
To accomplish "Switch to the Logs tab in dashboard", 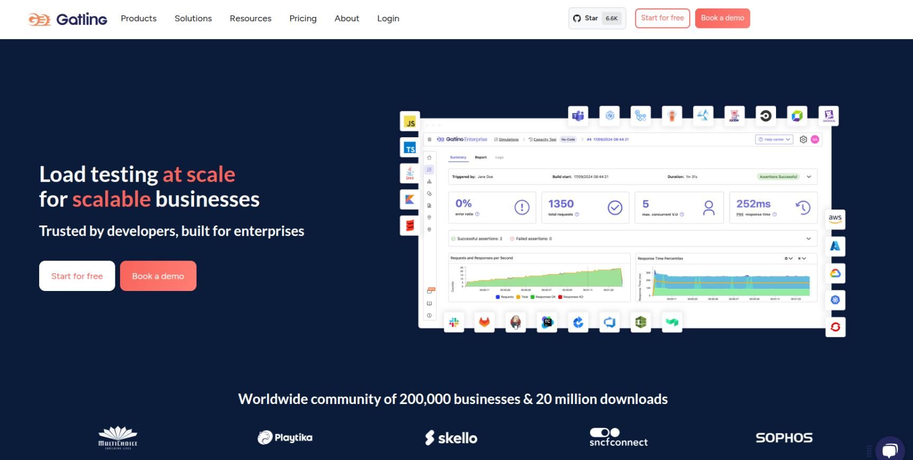I will click(500, 157).
